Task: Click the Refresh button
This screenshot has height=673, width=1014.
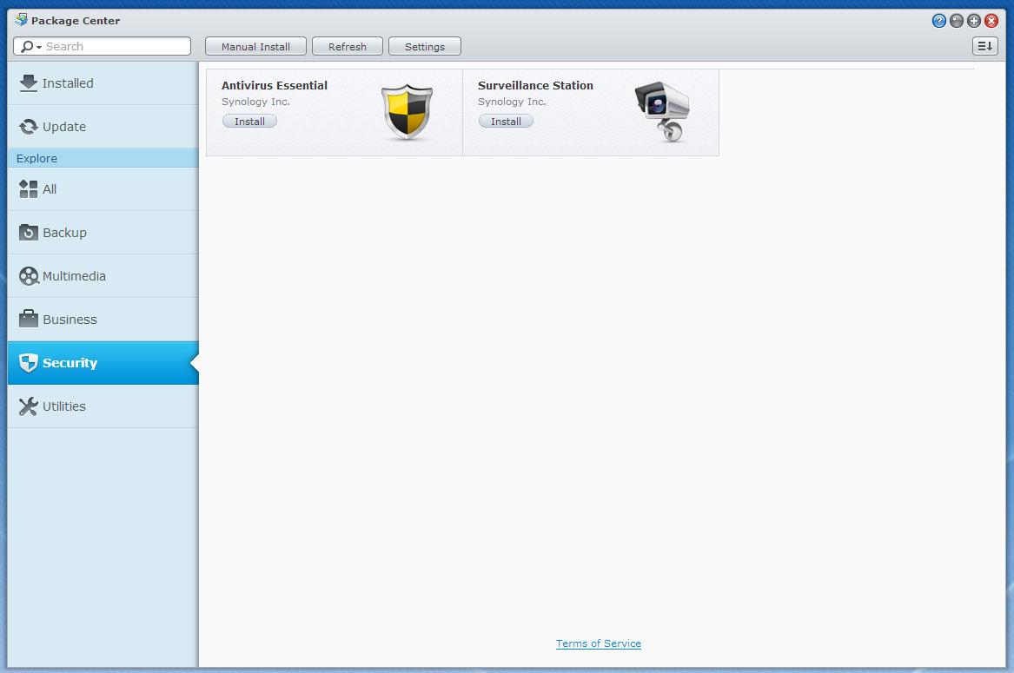Action: 348,47
